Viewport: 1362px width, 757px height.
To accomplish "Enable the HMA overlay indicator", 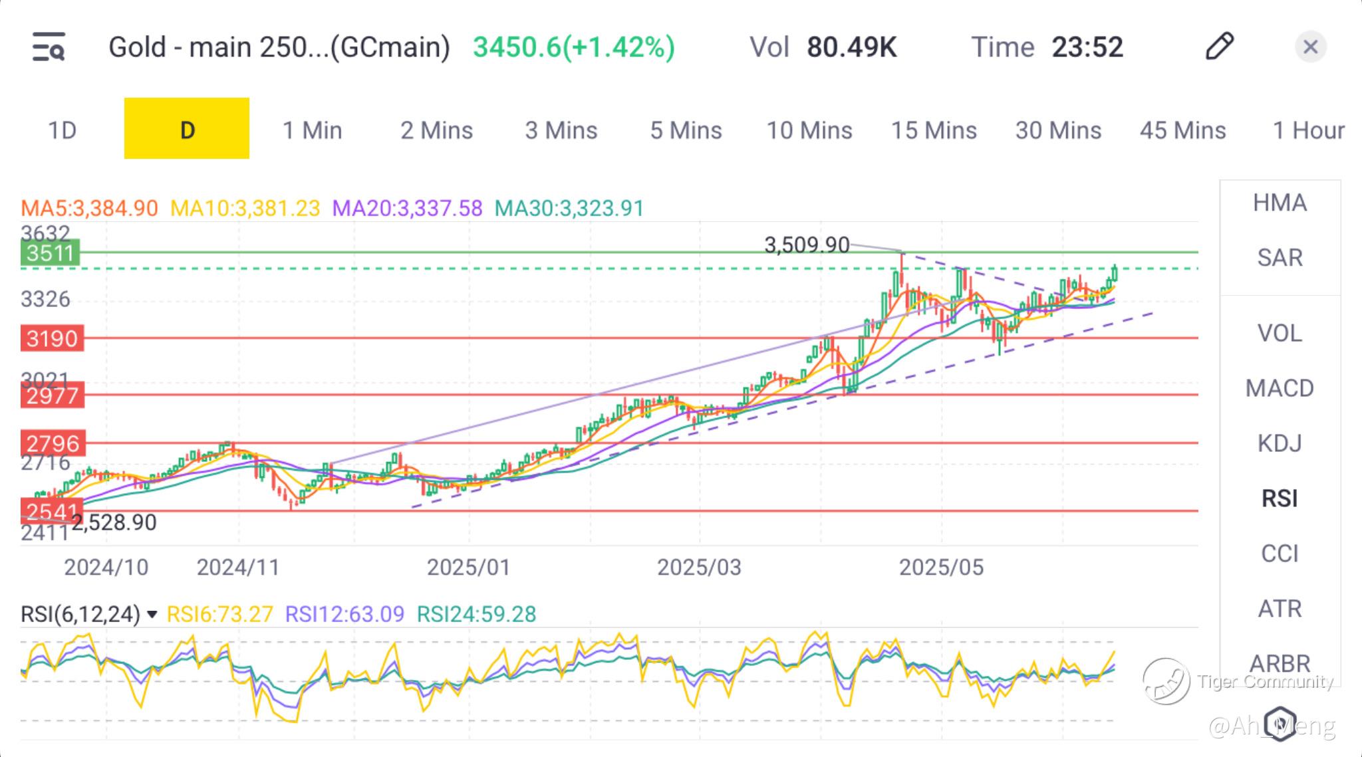I will [x=1280, y=203].
